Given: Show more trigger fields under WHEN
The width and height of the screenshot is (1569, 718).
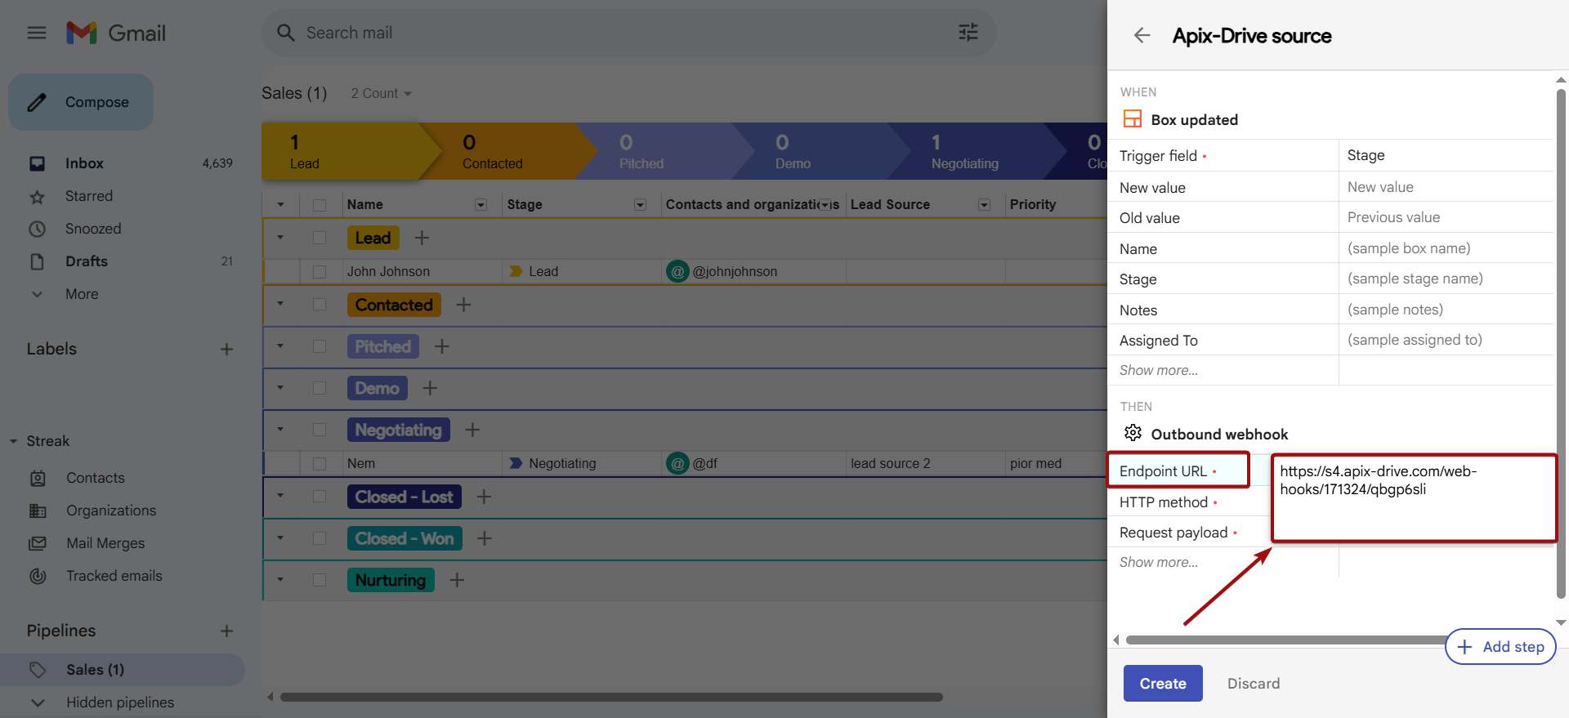Looking at the screenshot, I should click(1159, 370).
